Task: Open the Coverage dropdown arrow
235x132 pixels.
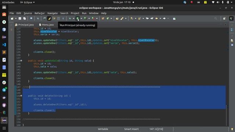Action: [89, 19]
